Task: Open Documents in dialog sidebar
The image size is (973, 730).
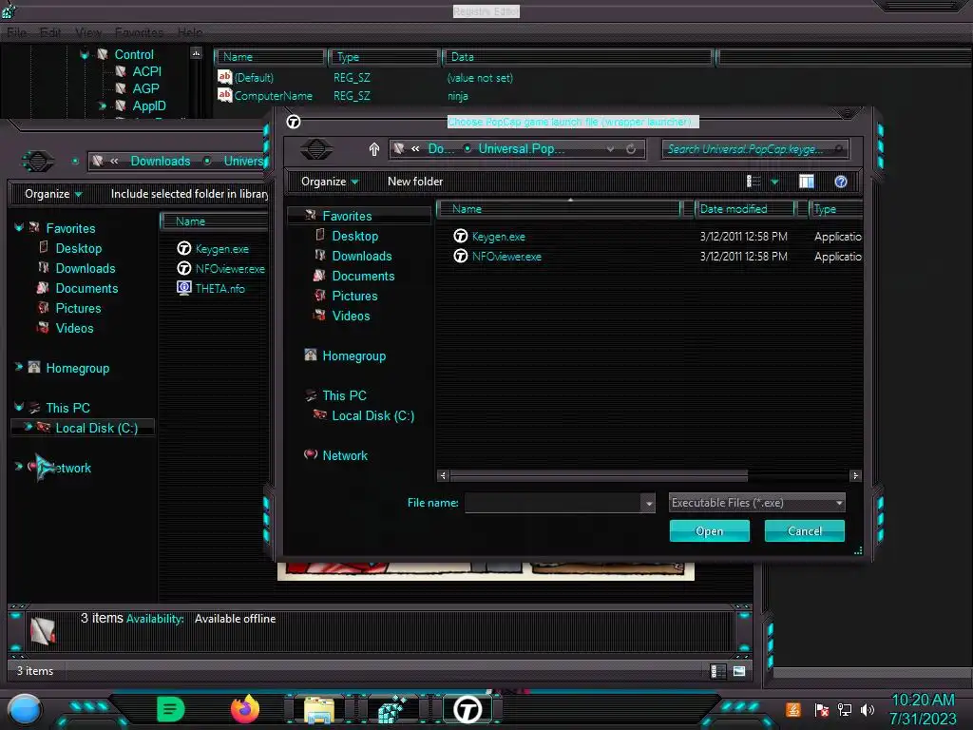Action: pyautogui.click(x=363, y=276)
